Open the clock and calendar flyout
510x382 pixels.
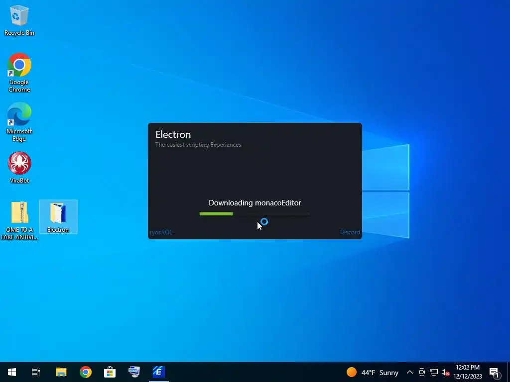coord(468,372)
